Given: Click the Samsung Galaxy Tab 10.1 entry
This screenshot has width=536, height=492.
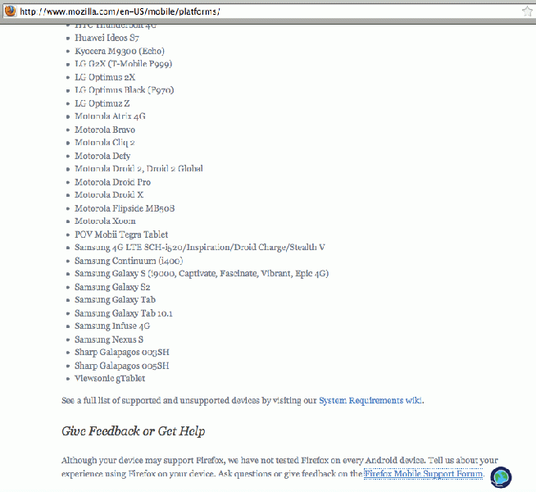Looking at the screenshot, I should pyautogui.click(x=124, y=313).
